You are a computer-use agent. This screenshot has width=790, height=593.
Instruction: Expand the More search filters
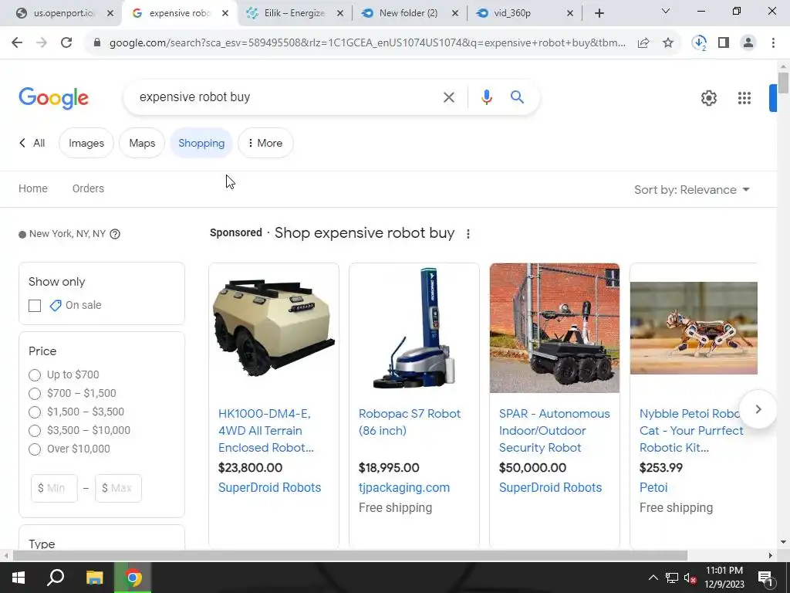[265, 143]
